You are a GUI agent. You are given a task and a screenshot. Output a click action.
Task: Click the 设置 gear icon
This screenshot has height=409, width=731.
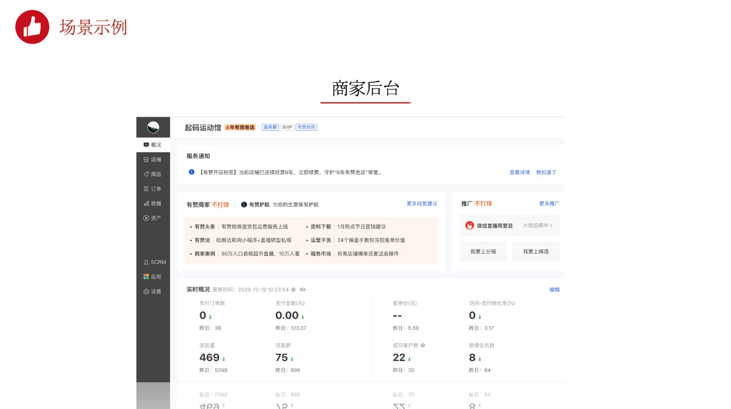pyautogui.click(x=146, y=292)
